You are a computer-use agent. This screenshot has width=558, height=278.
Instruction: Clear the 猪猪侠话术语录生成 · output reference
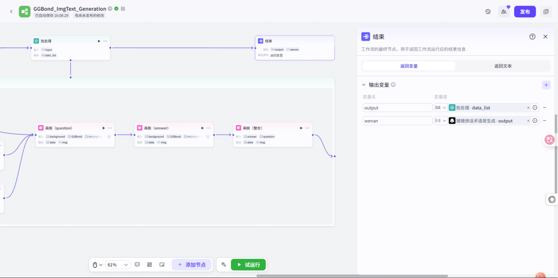528,121
